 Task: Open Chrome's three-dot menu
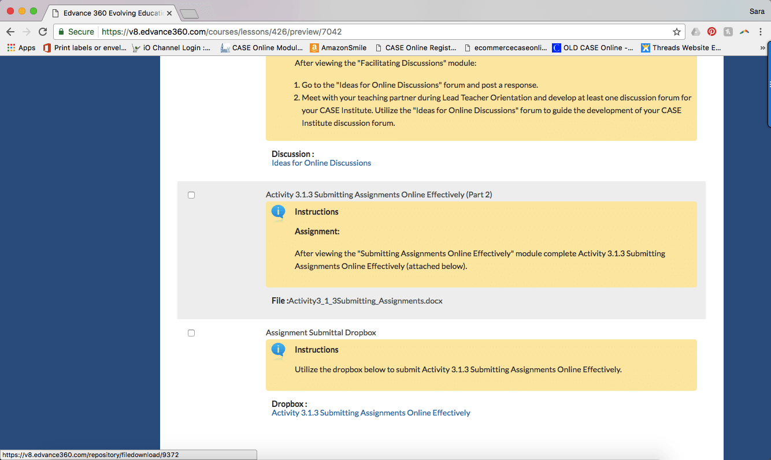761,32
